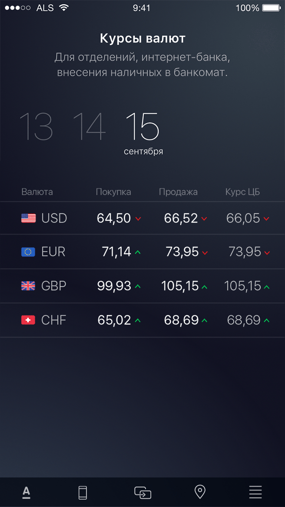Open the map location pin tab
285x507 pixels.
[x=199, y=492]
